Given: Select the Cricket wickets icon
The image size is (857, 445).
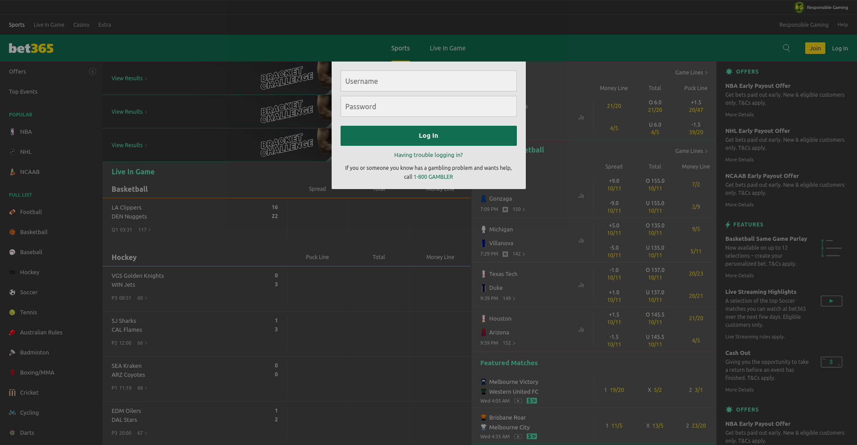Looking at the screenshot, I should pyautogui.click(x=12, y=393).
